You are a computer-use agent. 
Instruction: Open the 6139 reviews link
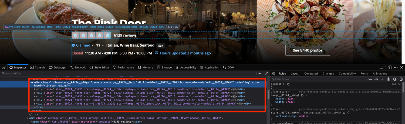point(125,35)
